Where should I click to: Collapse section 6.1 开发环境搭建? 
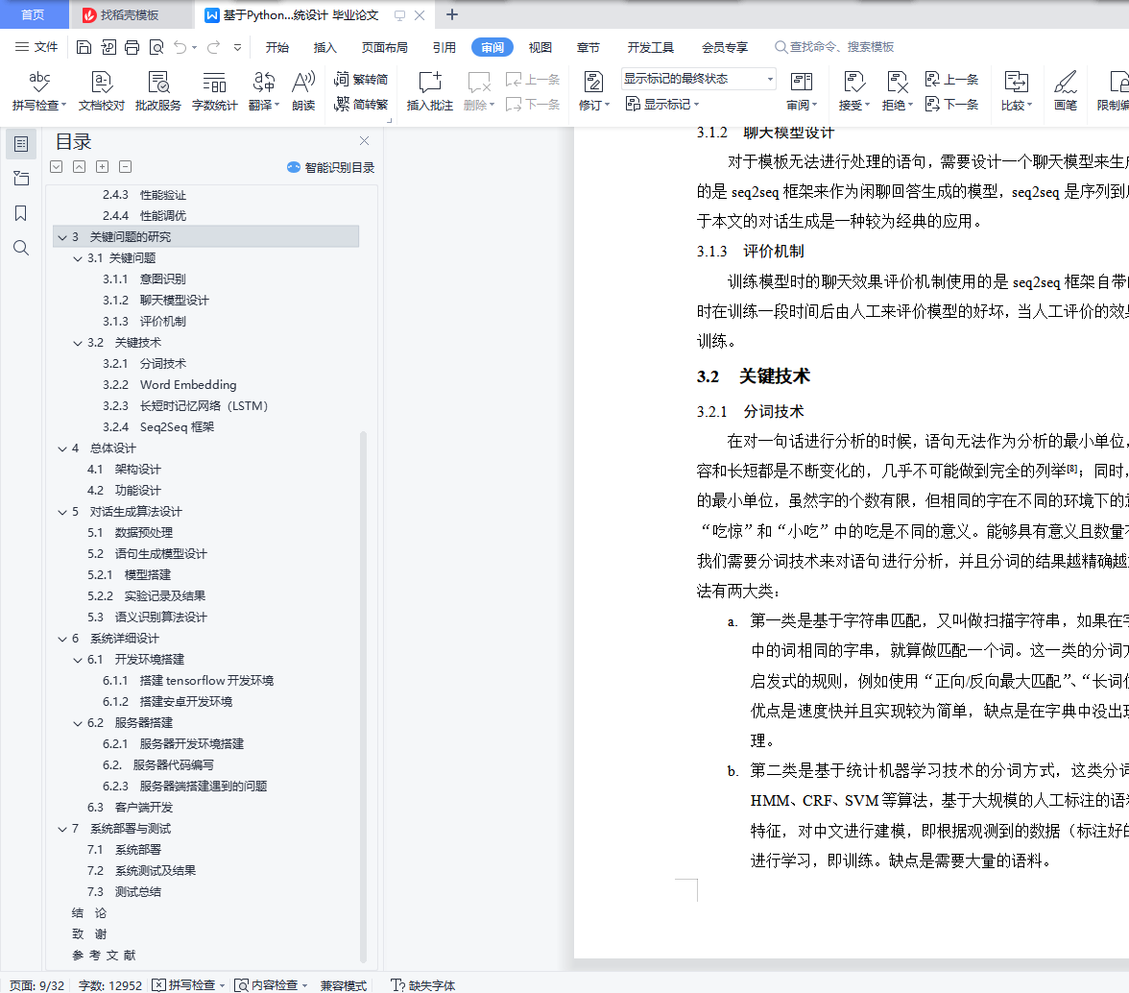pyautogui.click(x=78, y=660)
